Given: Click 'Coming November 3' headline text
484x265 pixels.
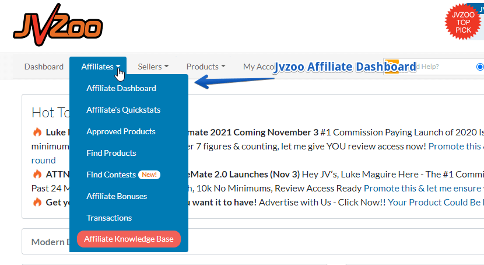Looking at the screenshot, I should point(276,132).
